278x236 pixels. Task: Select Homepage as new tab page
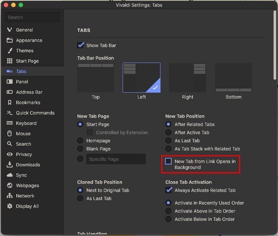click(80, 140)
